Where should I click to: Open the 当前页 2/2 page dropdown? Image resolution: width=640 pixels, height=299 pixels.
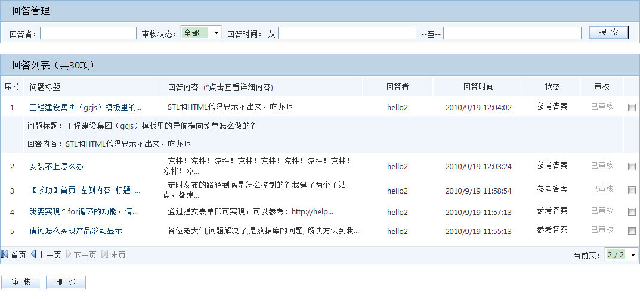coord(622,255)
